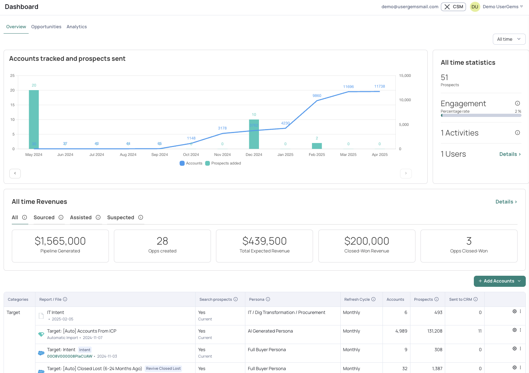Click the Opps Closed-Won 3 card

click(x=469, y=246)
